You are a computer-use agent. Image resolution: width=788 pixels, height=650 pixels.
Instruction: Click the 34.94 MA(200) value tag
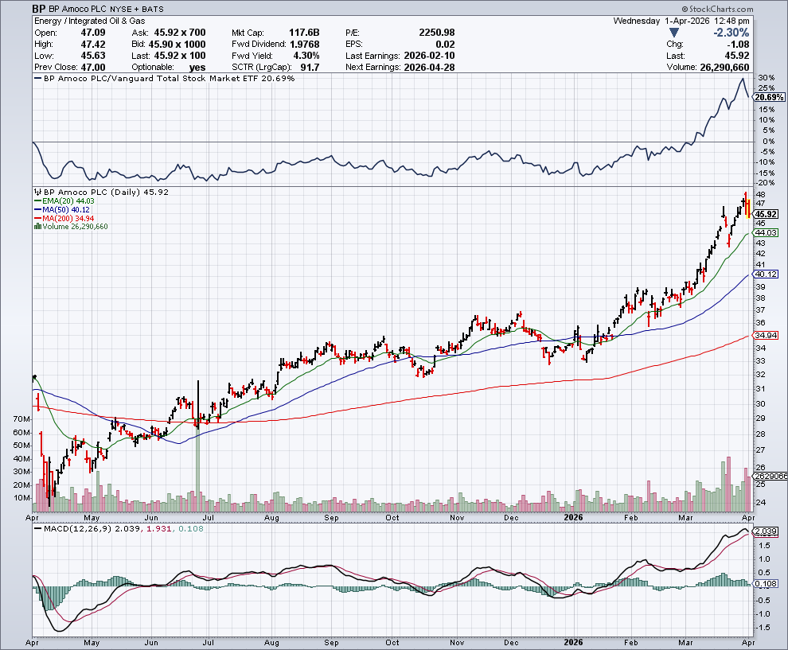765,336
